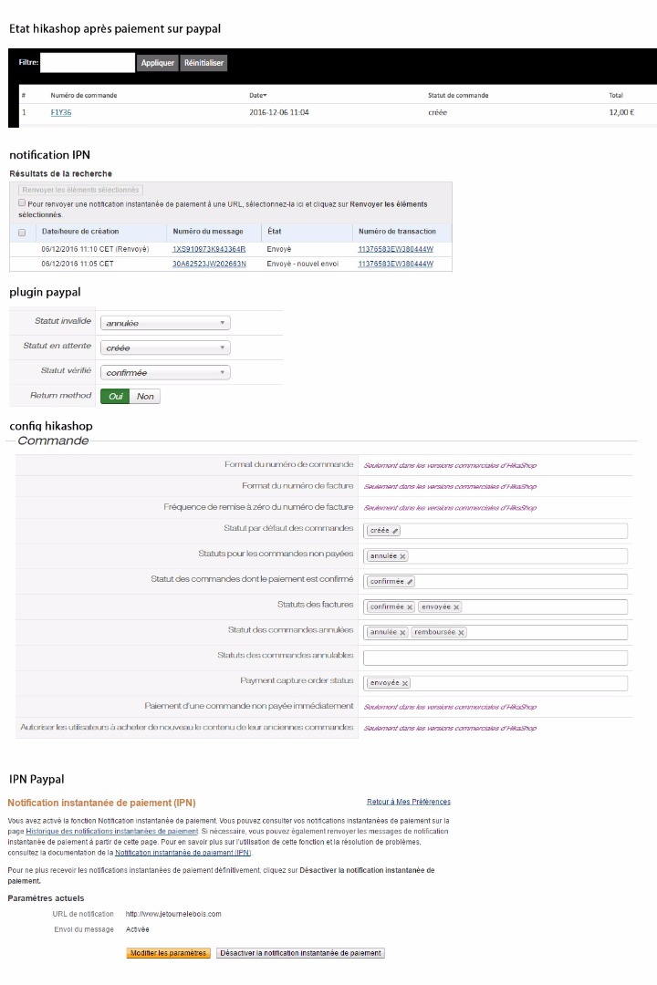Click the Appliquer filter button
Viewport: 657px width, 985px height.
pyautogui.click(x=157, y=63)
